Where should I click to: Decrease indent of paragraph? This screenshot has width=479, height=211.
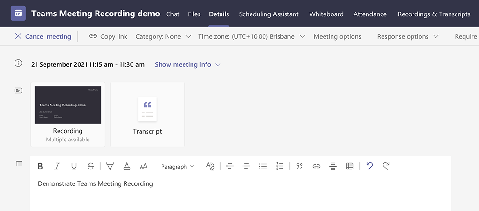click(x=230, y=166)
